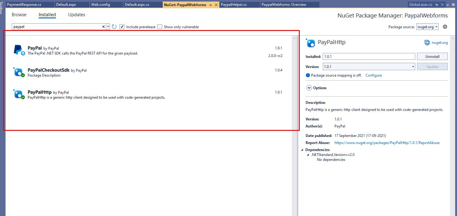Open the nuget.org link

pyautogui.click(x=440, y=43)
